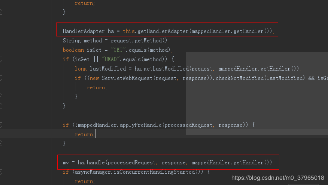Image resolution: width=328 pixels, height=185 pixels.
Task: Click fold end marker of the isGet block
Action: [1, 106]
